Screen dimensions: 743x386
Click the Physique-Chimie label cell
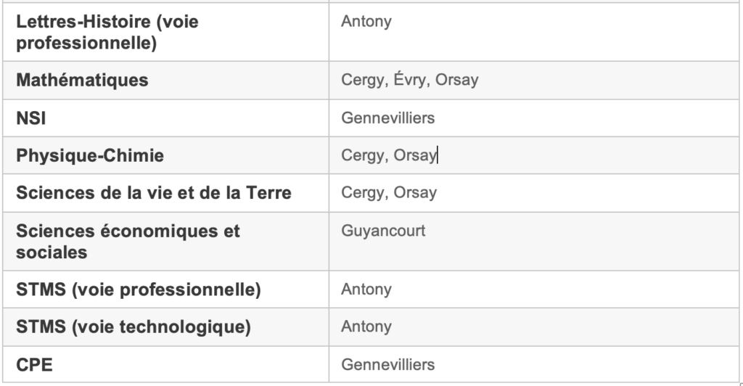(x=90, y=155)
